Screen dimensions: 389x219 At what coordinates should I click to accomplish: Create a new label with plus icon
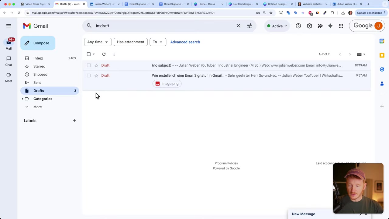[74, 121]
